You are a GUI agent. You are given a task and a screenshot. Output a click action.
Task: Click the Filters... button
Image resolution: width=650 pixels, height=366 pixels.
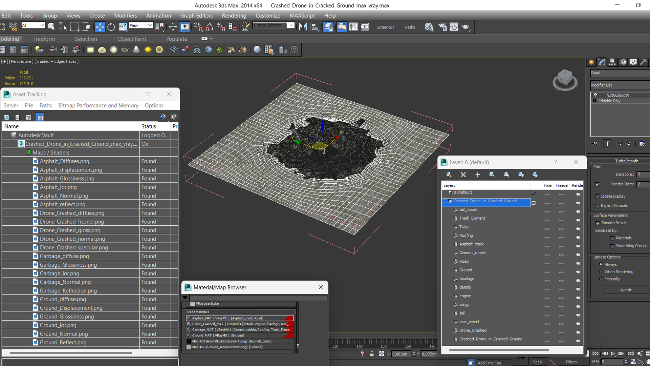pyautogui.click(x=573, y=362)
